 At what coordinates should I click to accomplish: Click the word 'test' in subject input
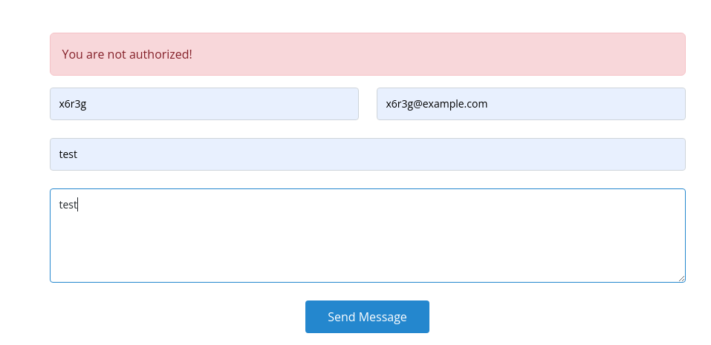tap(68, 154)
